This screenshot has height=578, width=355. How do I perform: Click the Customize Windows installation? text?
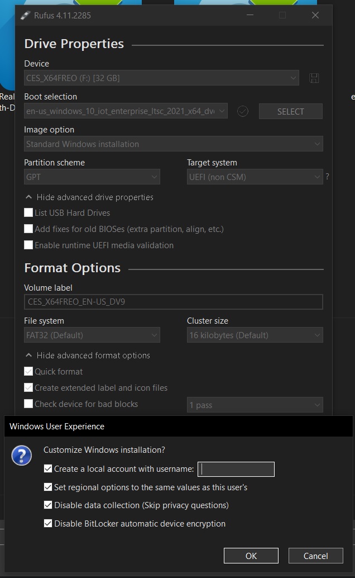pyautogui.click(x=104, y=450)
